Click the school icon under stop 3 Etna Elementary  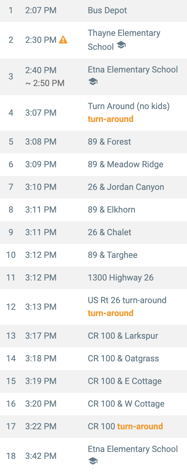coord(93,82)
